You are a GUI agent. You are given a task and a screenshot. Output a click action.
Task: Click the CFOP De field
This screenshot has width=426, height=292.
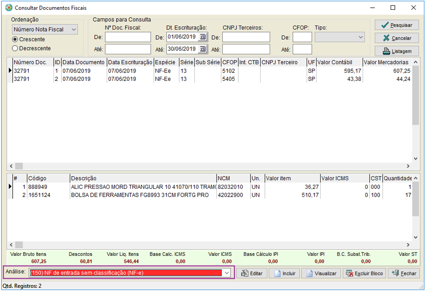(x=302, y=37)
